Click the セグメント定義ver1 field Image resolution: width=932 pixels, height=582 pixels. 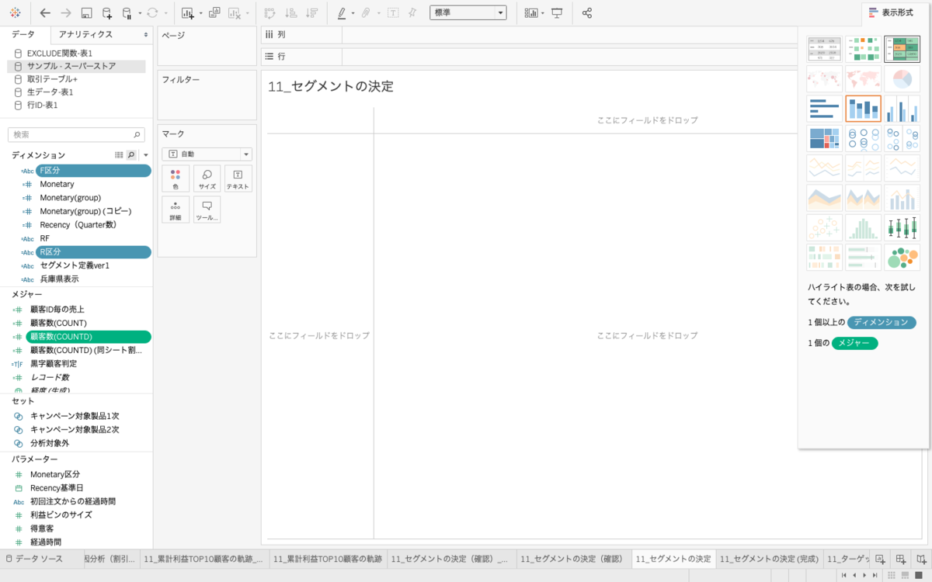pyautogui.click(x=75, y=265)
